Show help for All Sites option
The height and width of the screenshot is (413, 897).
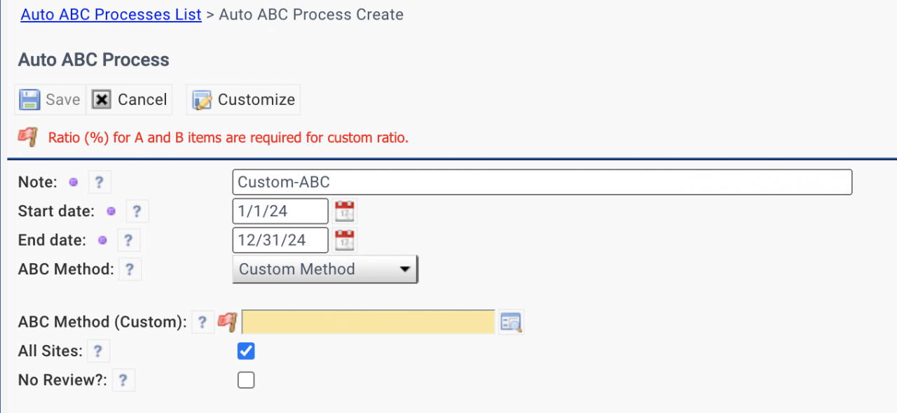click(98, 351)
